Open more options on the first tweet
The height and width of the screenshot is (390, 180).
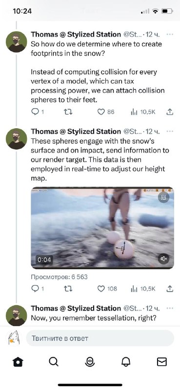click(170, 34)
